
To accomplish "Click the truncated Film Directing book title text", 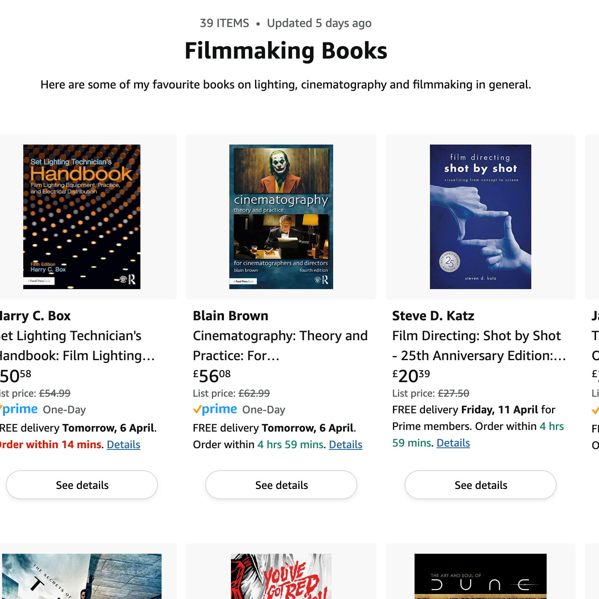I will tap(478, 345).
